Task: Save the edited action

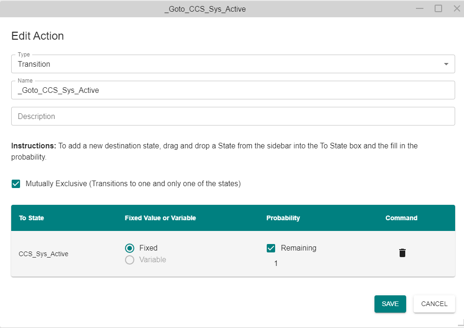Action: point(390,304)
